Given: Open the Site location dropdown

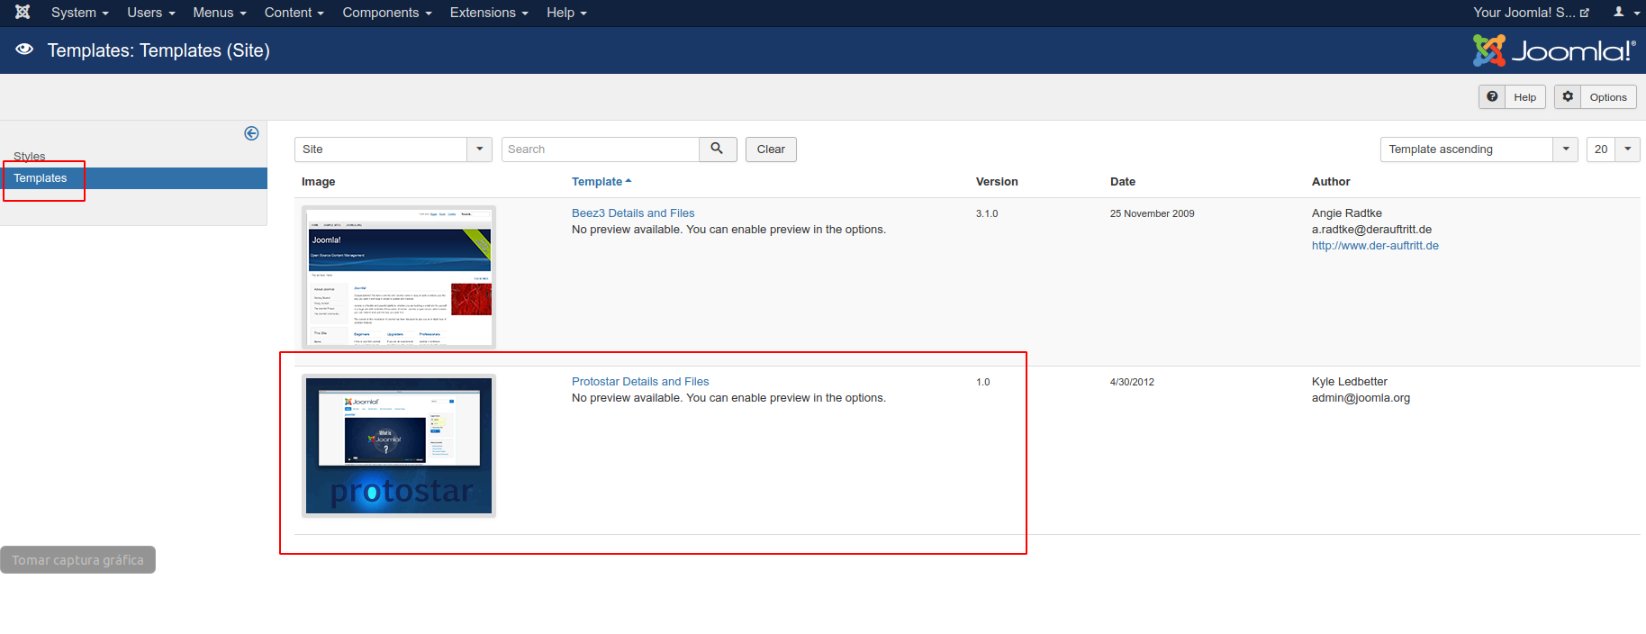Looking at the screenshot, I should click(393, 149).
